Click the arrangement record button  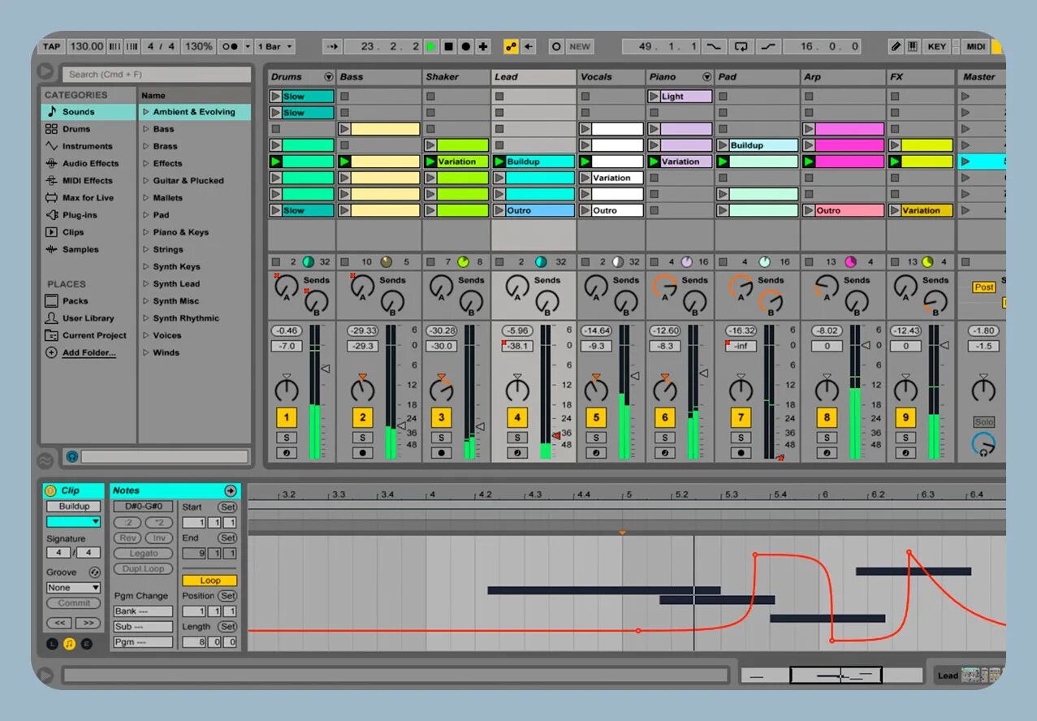click(465, 46)
